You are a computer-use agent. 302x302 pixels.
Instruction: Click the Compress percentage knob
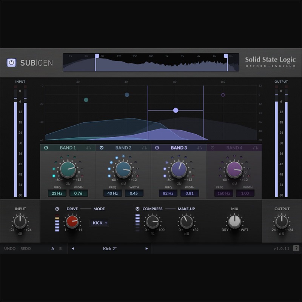pos(153,222)
